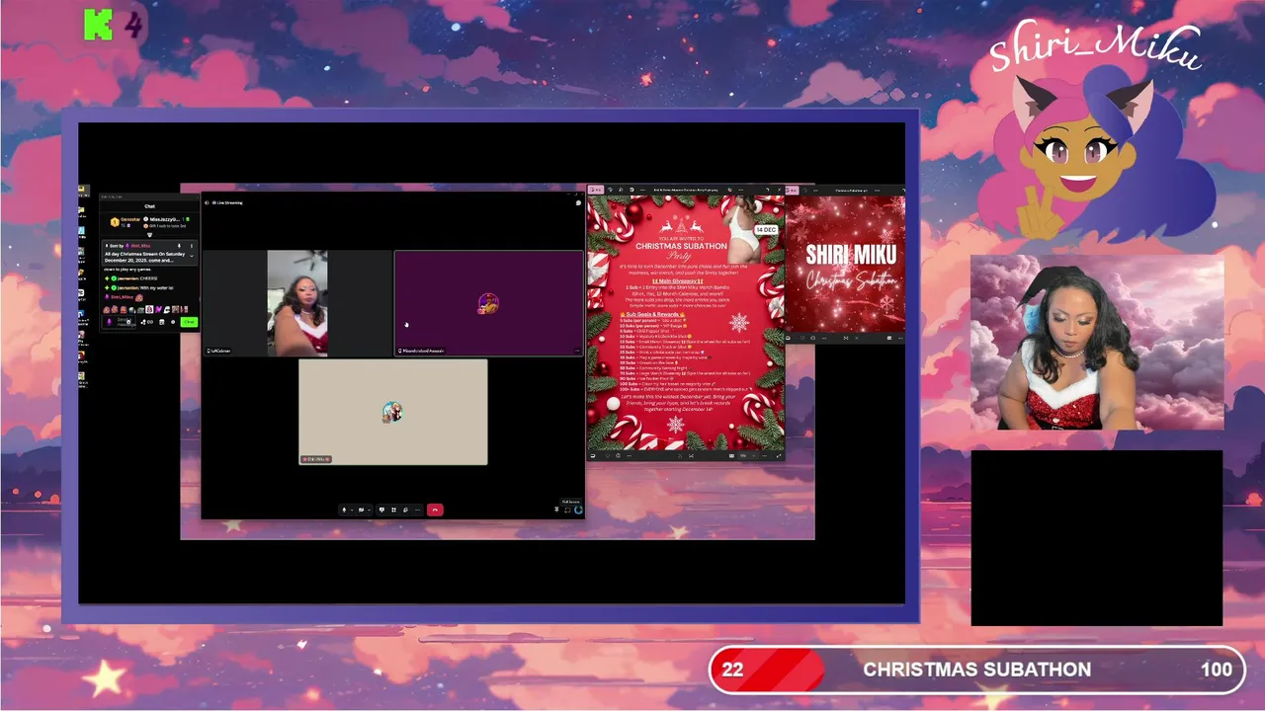Screen dimensions: 1265x711
Task: Open more options (three dots) in call toolbar
Action: point(417,510)
